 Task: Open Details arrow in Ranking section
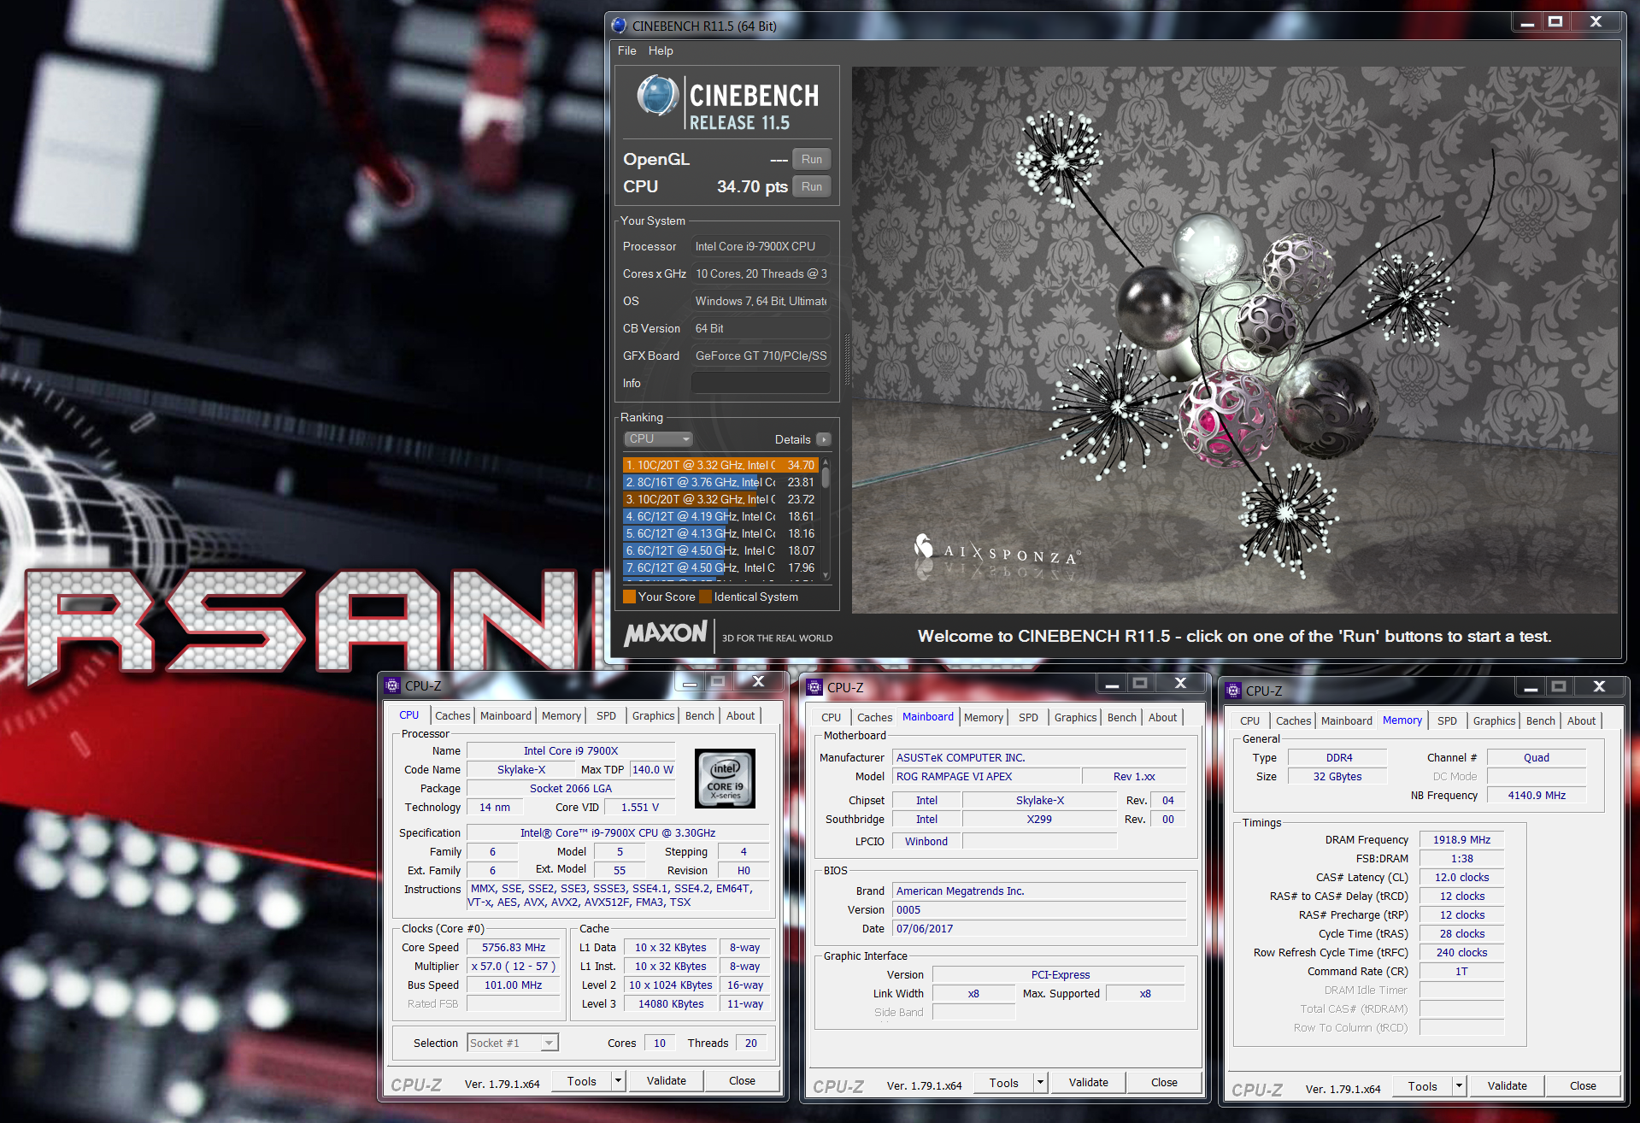(823, 439)
